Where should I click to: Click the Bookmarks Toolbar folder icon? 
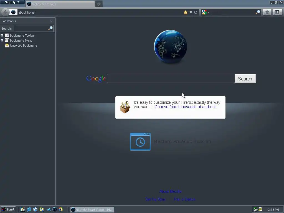(x=7, y=35)
